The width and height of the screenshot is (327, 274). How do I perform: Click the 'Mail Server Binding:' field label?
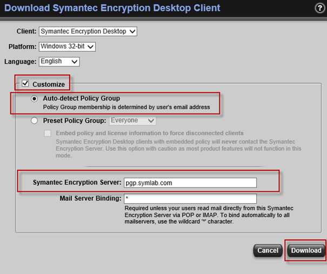coord(90,198)
